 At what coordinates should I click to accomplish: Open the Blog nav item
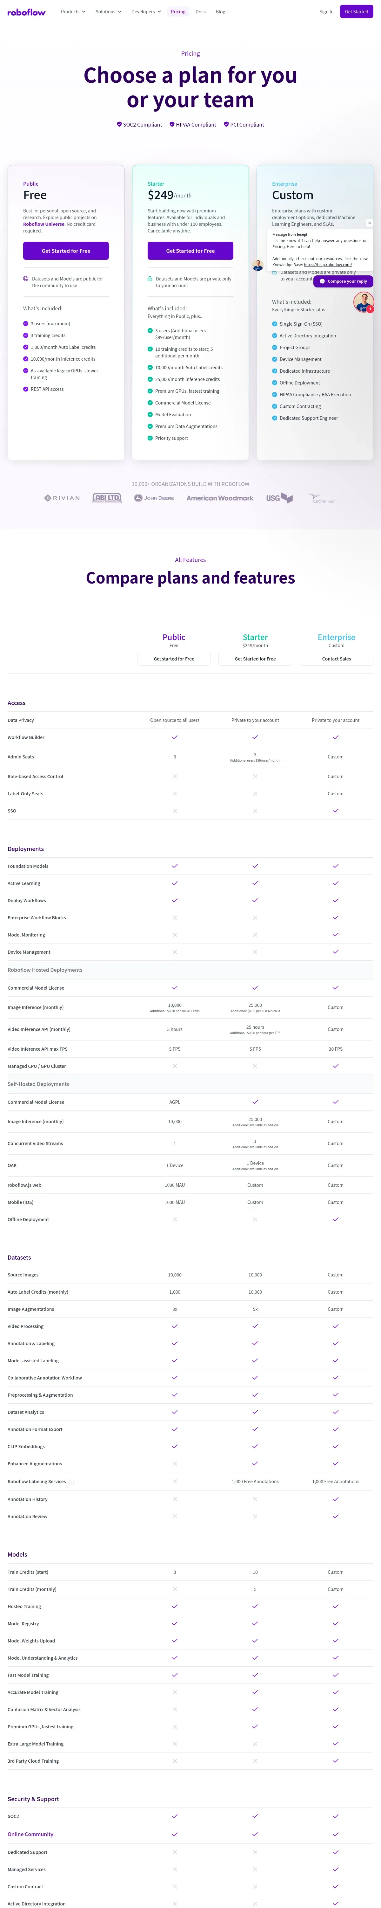coord(220,12)
